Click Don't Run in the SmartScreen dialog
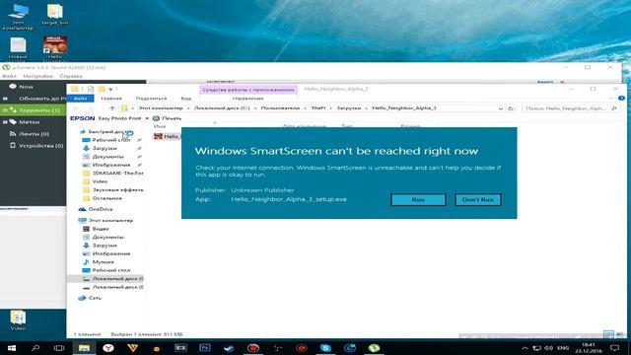 [x=477, y=199]
